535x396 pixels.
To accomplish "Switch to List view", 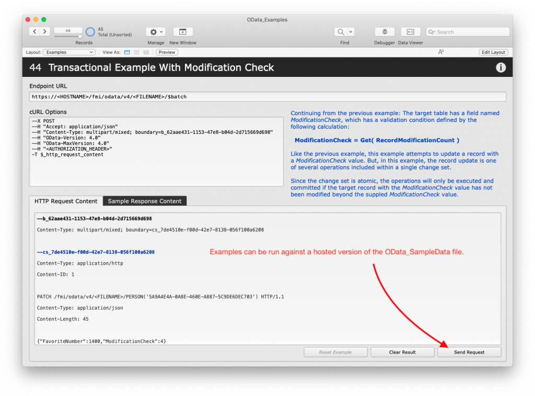I will [x=136, y=52].
